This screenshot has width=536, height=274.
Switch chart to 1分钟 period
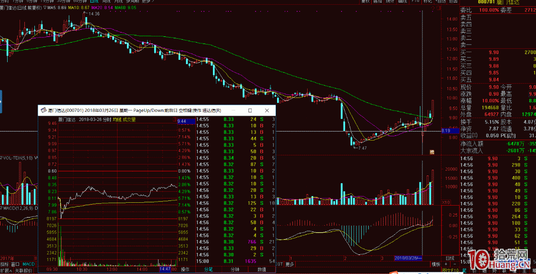[18, 1]
